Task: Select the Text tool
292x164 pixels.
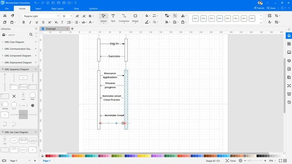Action: click(x=113, y=18)
